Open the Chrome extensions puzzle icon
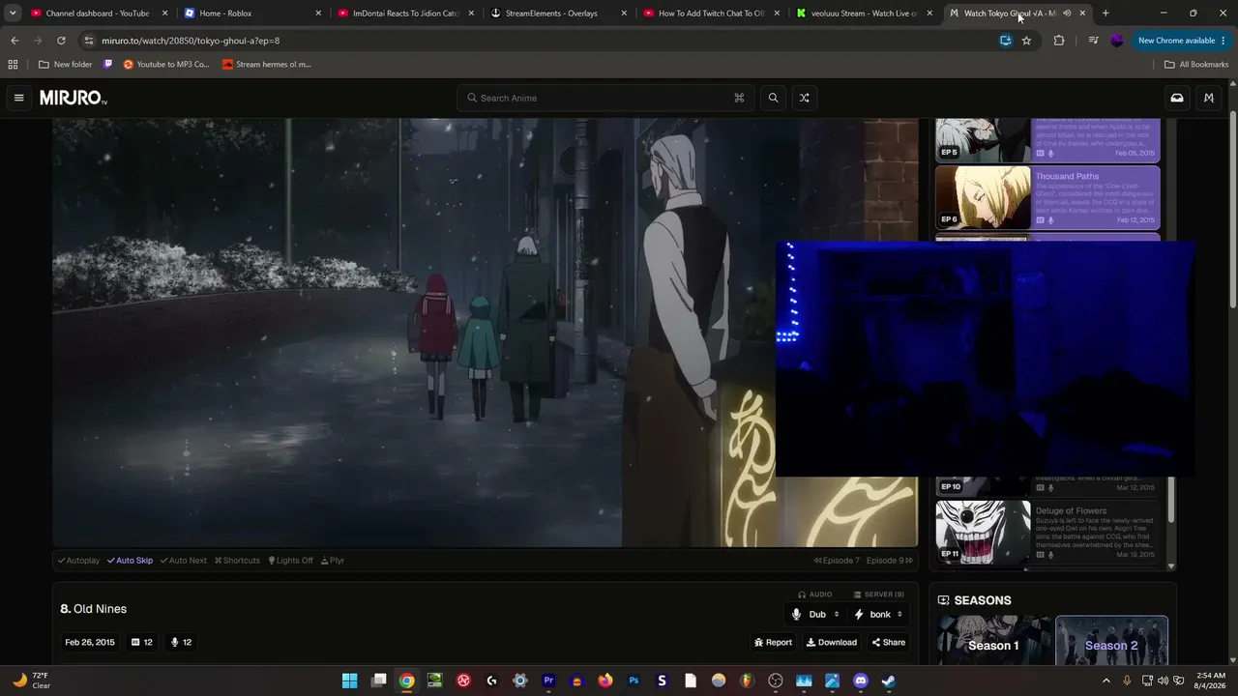1238x696 pixels. [1059, 41]
